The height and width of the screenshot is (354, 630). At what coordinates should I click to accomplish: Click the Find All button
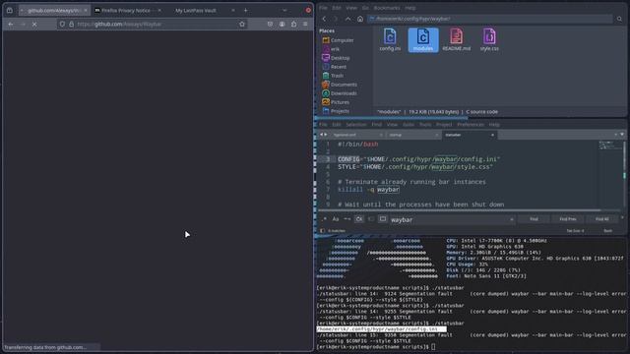[601, 219]
